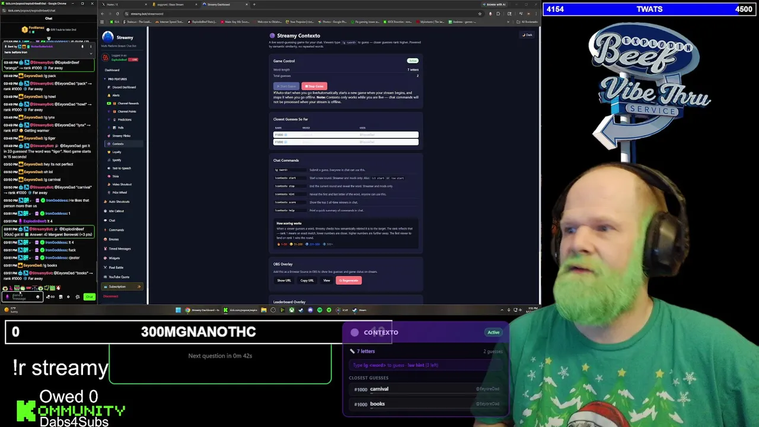
Task: Reload the Streamy page
Action: pyautogui.click(x=117, y=14)
